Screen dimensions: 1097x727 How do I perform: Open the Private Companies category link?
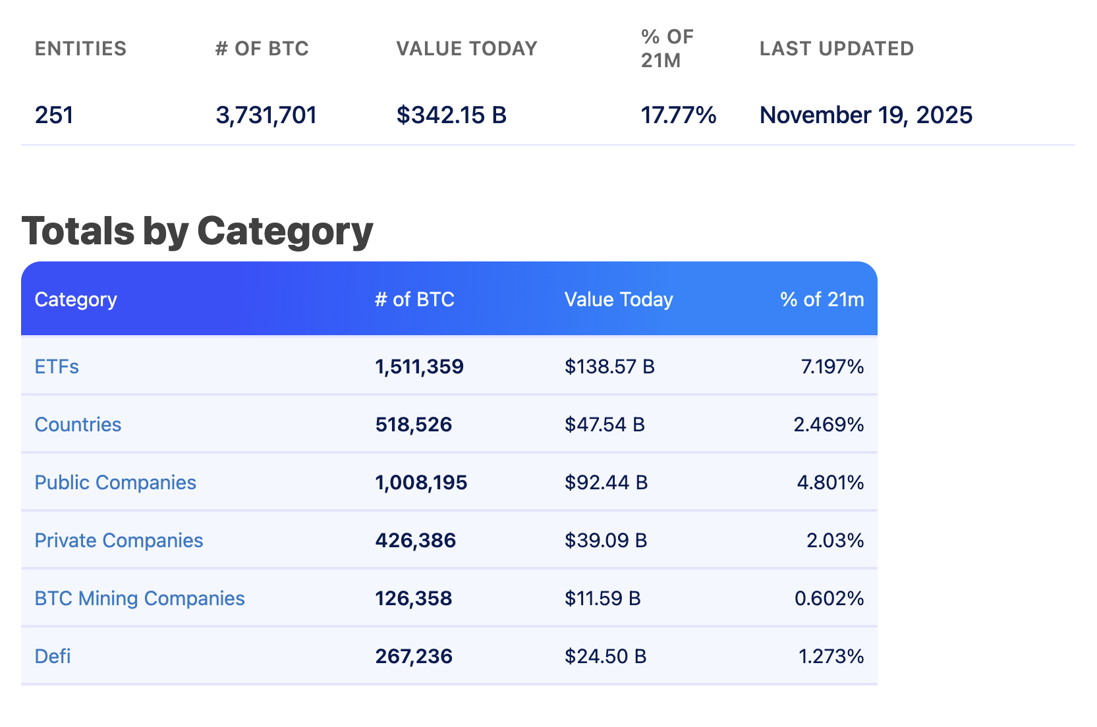(119, 541)
